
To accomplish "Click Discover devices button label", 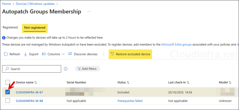I will [x=86, y=54].
